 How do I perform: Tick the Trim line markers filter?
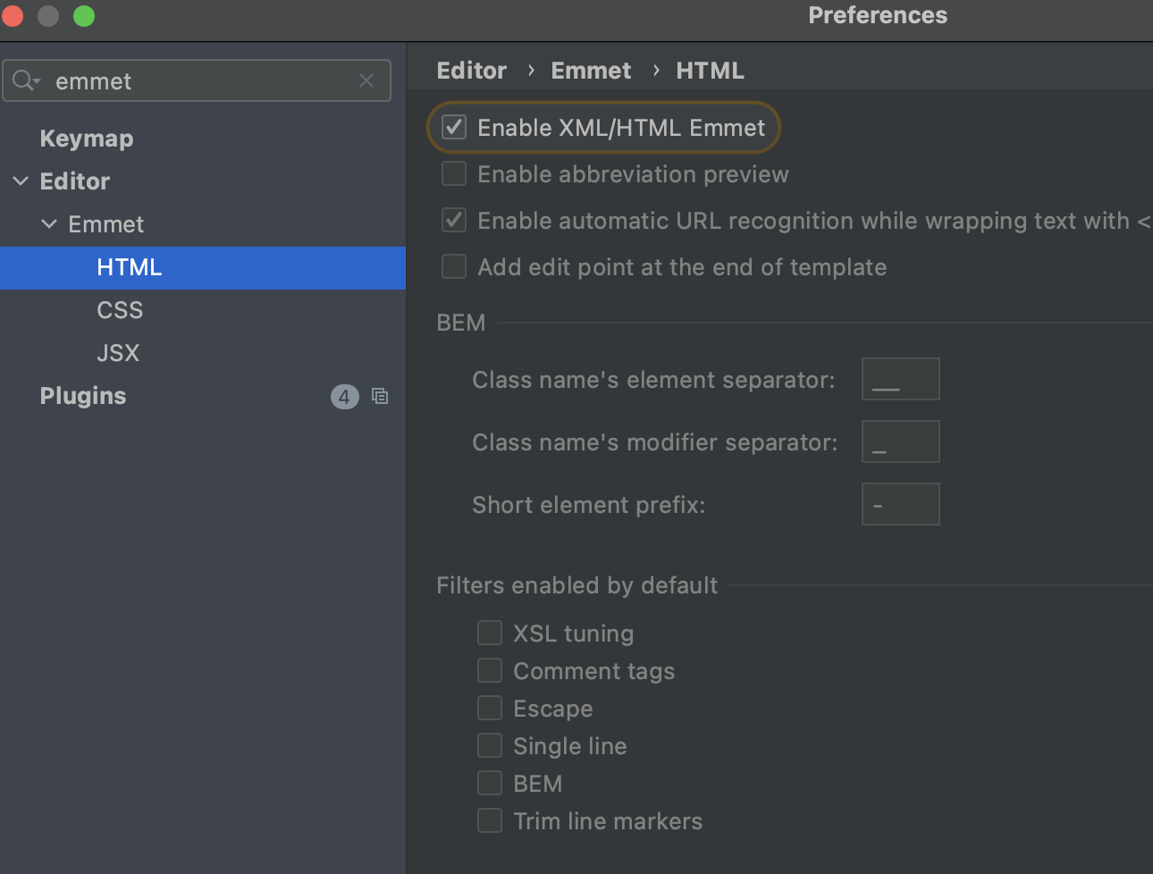pos(490,820)
